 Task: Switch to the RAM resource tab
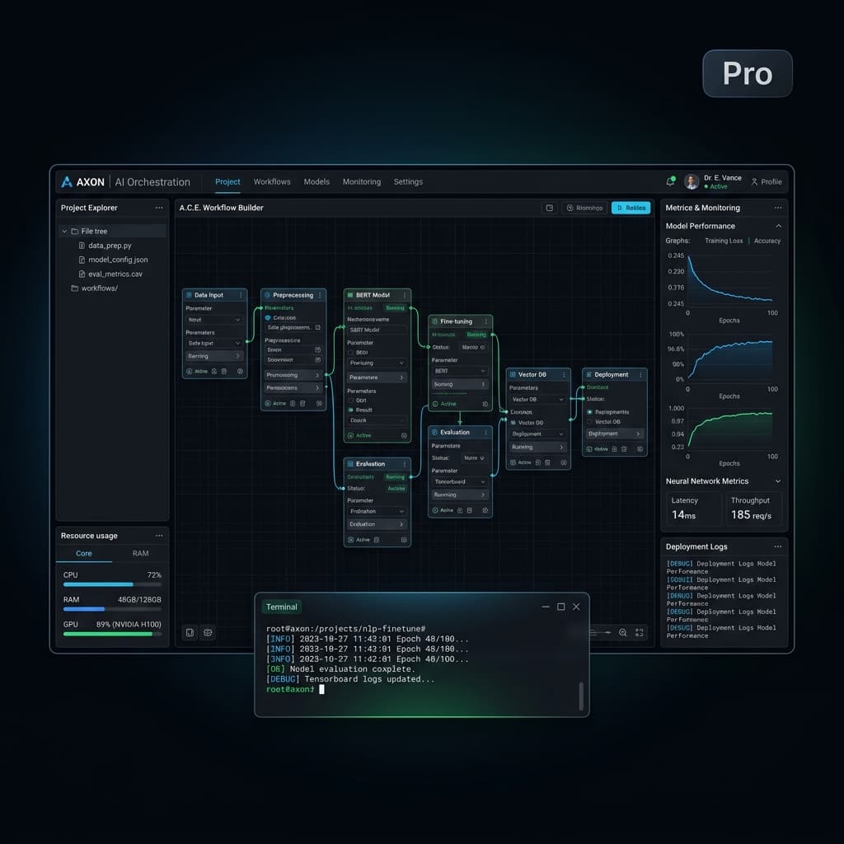140,553
